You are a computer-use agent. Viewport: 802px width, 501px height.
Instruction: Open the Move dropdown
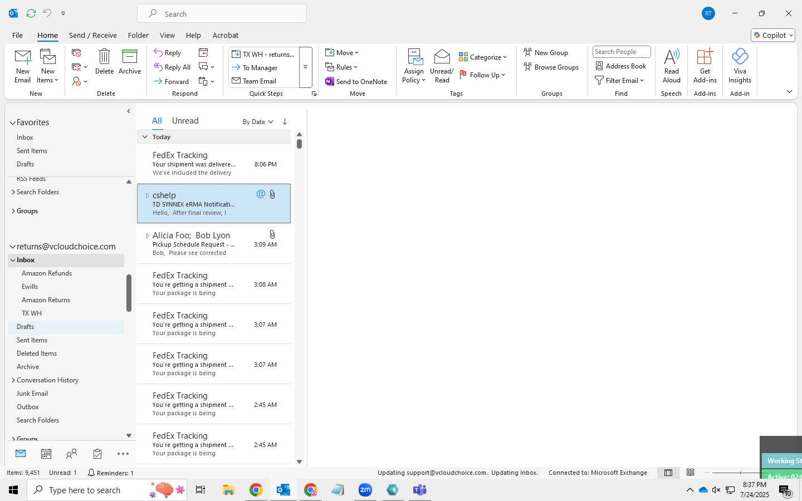[342, 53]
